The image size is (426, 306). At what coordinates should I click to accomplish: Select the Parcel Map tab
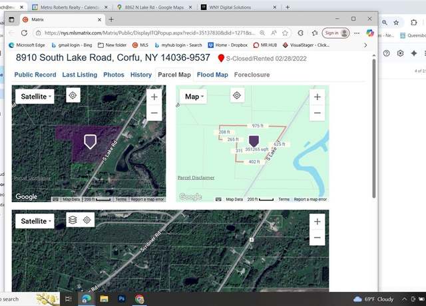[174, 75]
